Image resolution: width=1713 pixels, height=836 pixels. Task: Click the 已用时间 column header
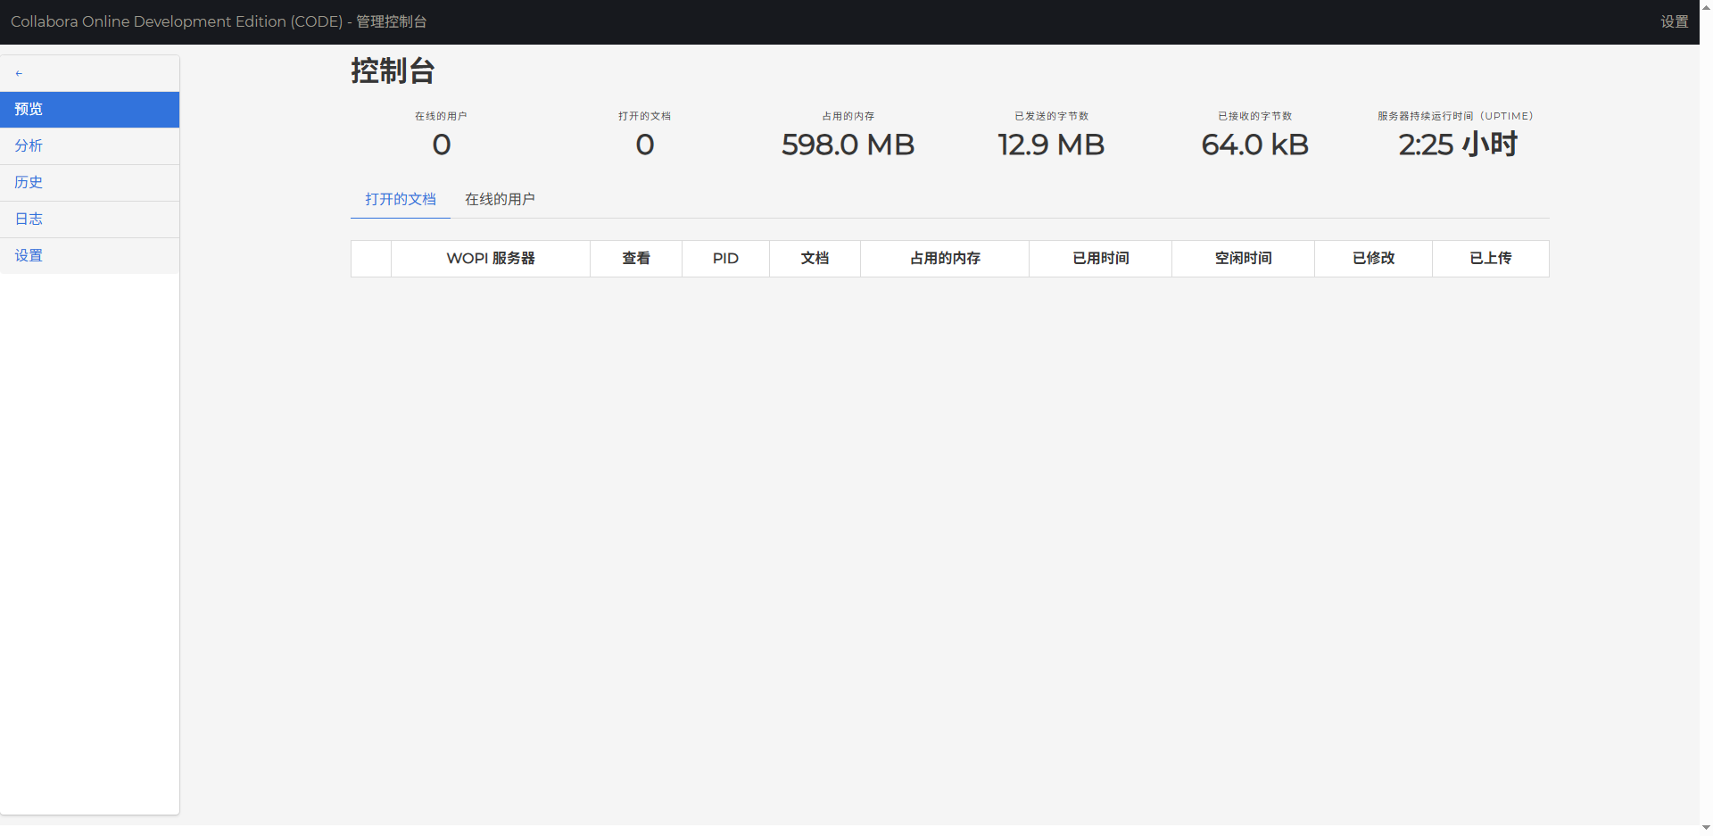[x=1100, y=258]
